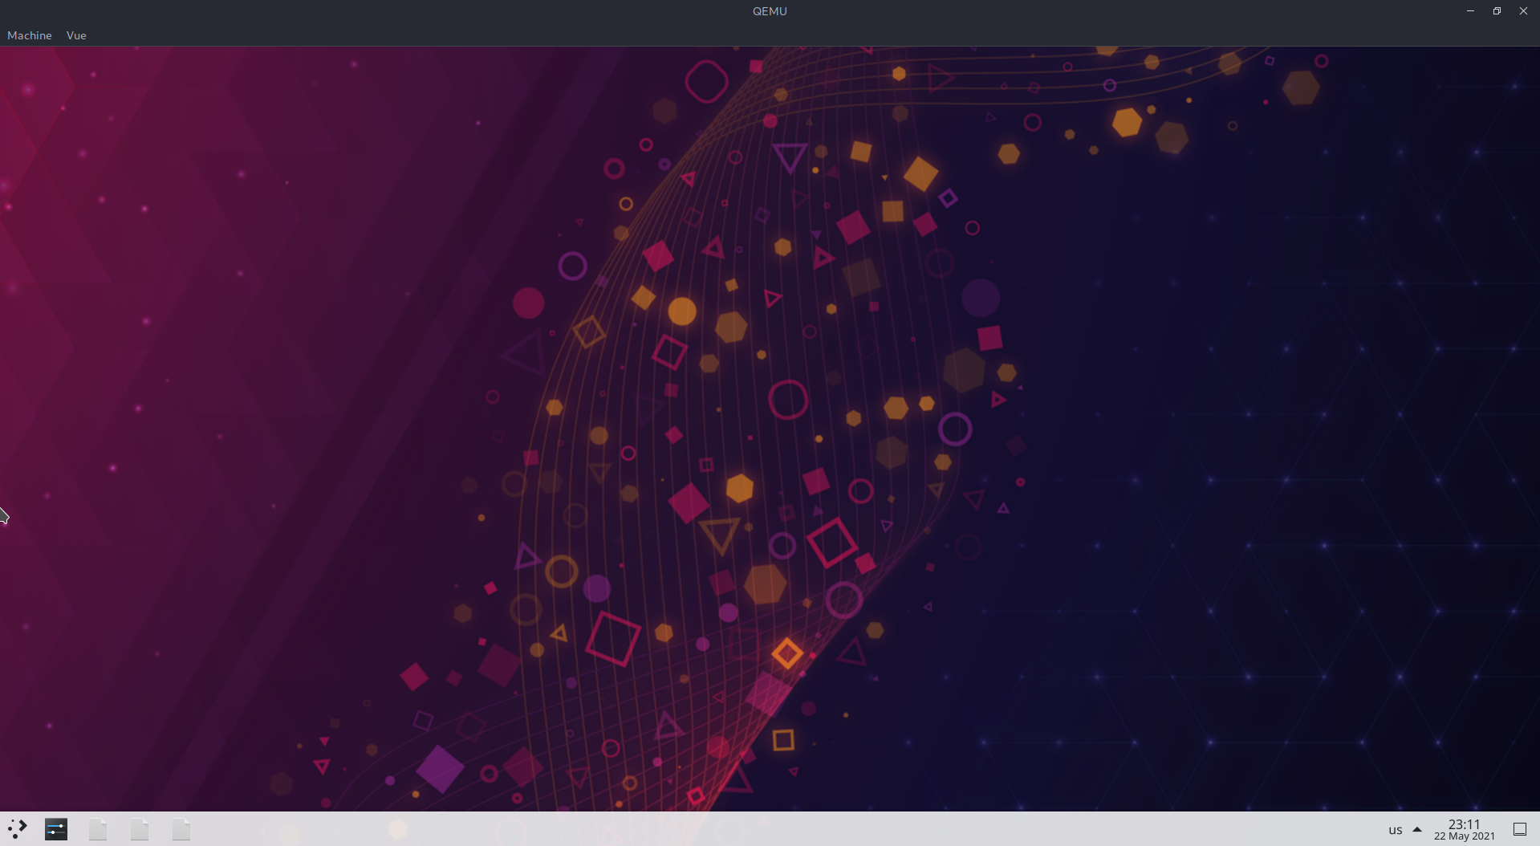1540x846 pixels.
Task: Click the 'us' keyboard layout indicator
Action: pyautogui.click(x=1396, y=830)
